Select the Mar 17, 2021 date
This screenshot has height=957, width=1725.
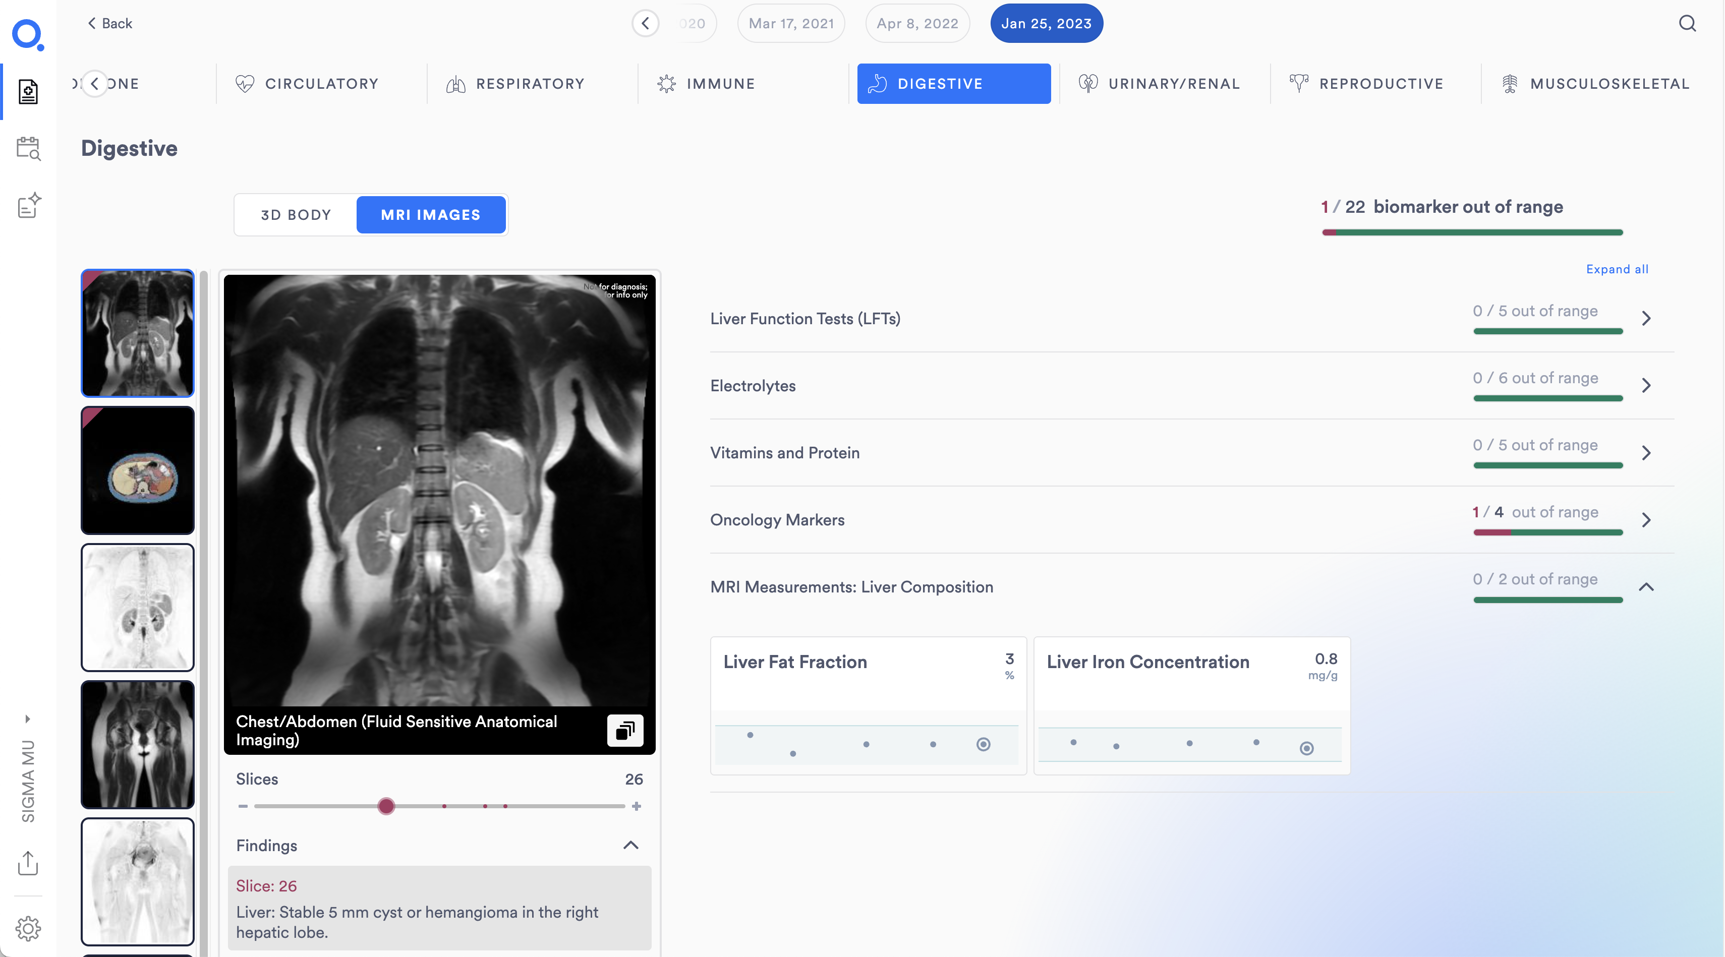click(x=791, y=23)
